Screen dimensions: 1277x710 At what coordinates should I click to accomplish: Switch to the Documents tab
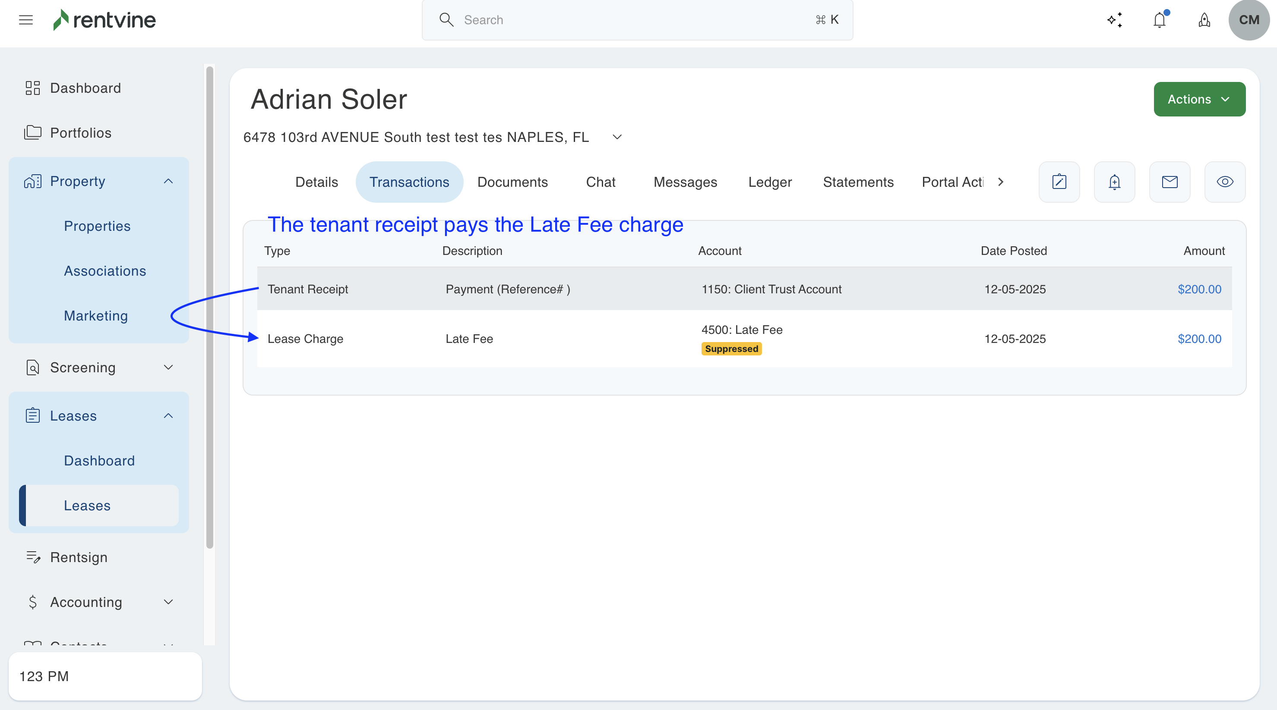pos(512,182)
